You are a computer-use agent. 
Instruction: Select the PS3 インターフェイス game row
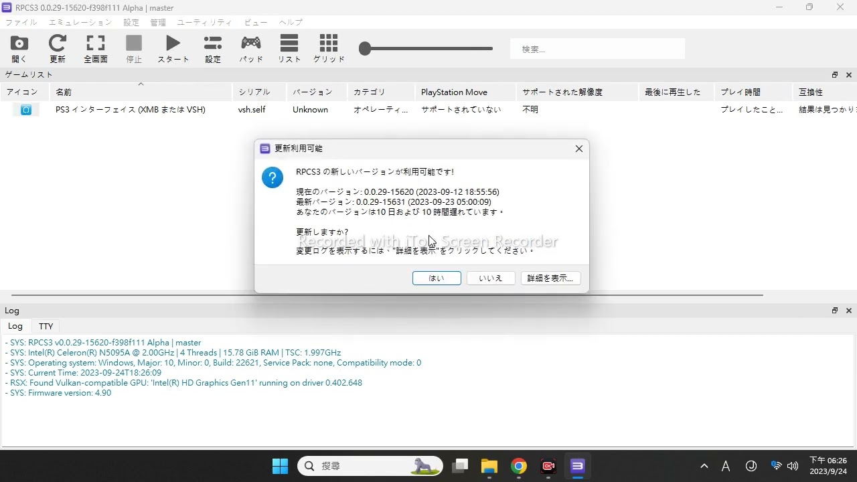[428, 110]
